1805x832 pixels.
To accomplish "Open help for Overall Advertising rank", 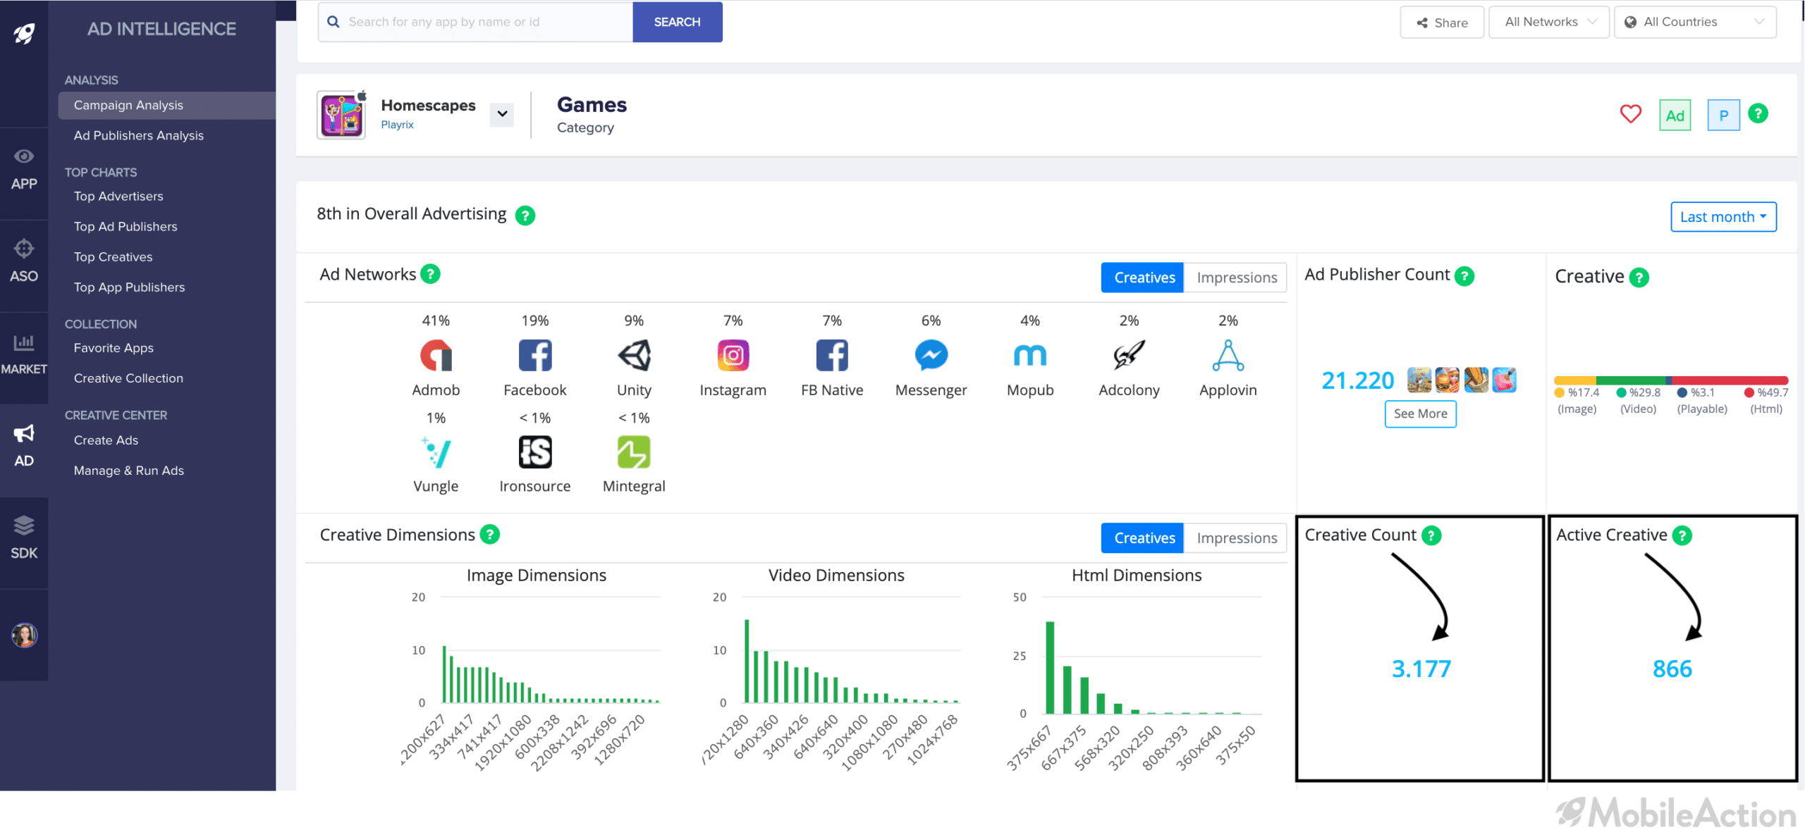I will point(525,215).
